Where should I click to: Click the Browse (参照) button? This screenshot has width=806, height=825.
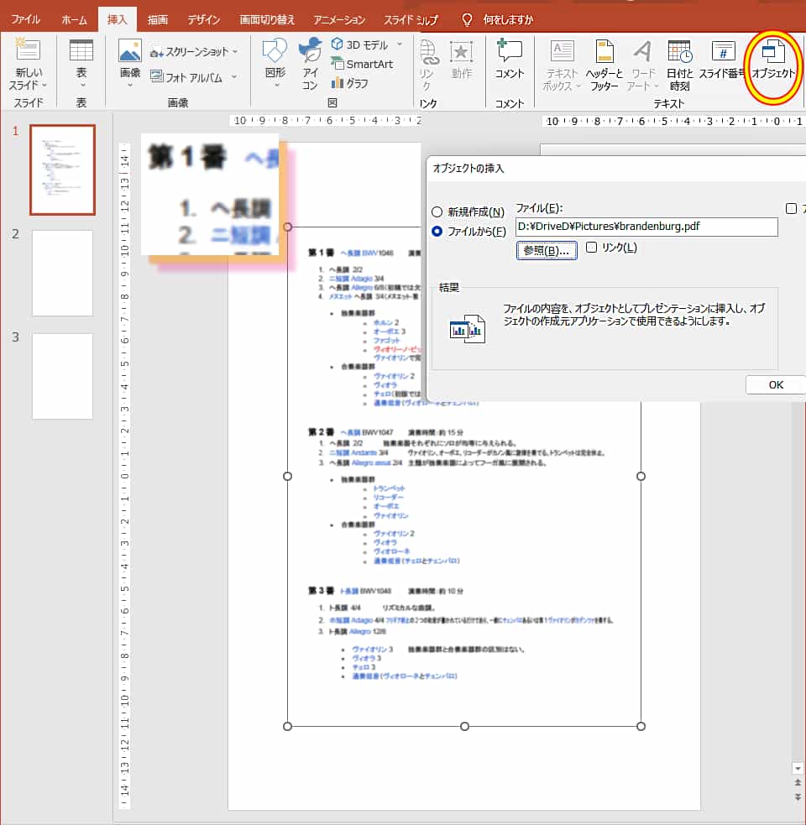click(x=547, y=250)
